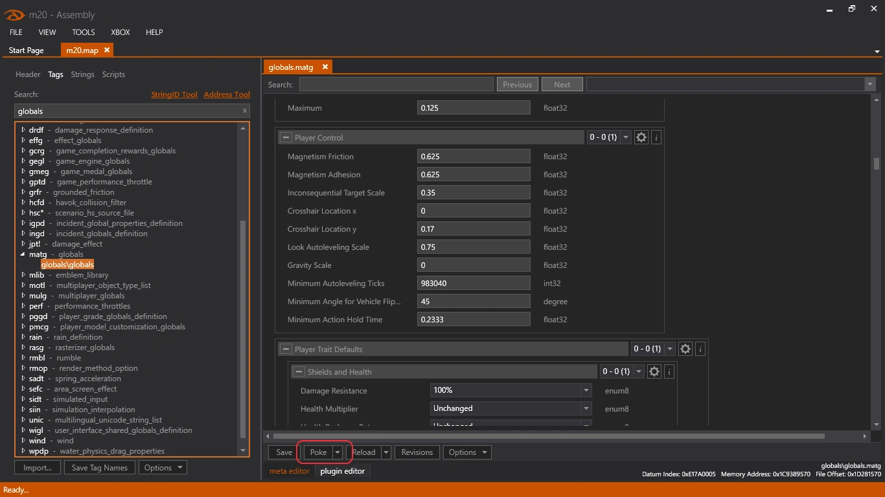Click the Revisions button
Image resolution: width=885 pixels, height=497 pixels.
[417, 452]
